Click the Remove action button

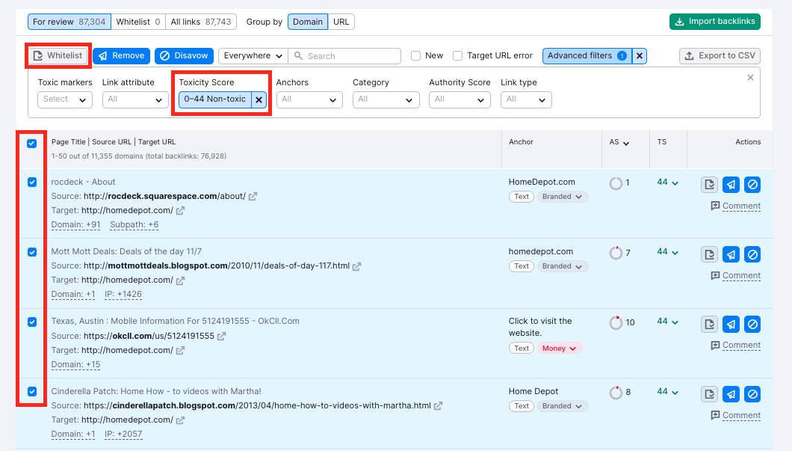click(x=121, y=55)
